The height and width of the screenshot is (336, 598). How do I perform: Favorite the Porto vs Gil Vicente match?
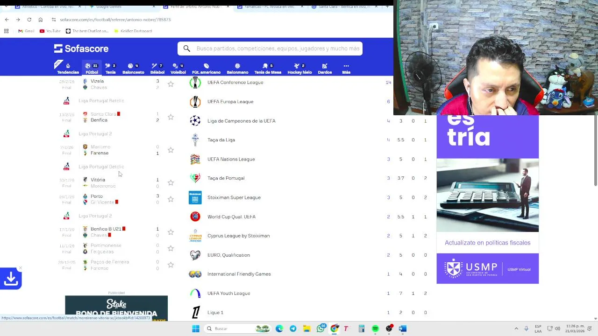coord(171,199)
